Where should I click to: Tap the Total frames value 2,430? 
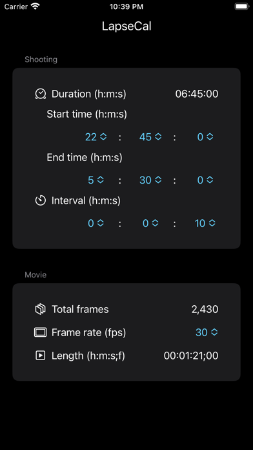[x=205, y=309]
